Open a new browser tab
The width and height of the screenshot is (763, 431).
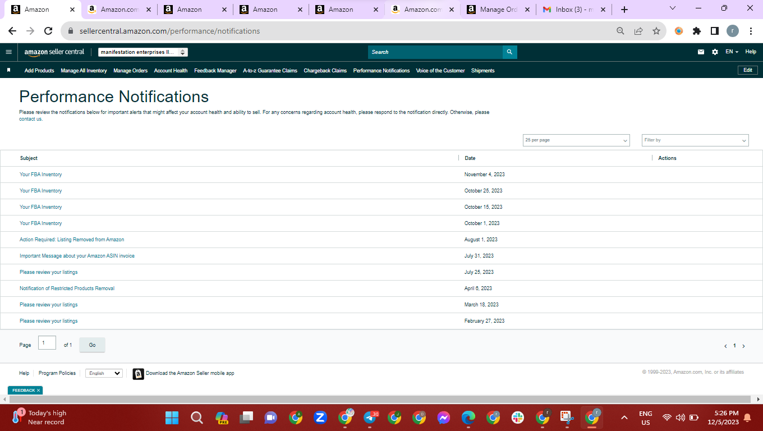[x=624, y=10]
